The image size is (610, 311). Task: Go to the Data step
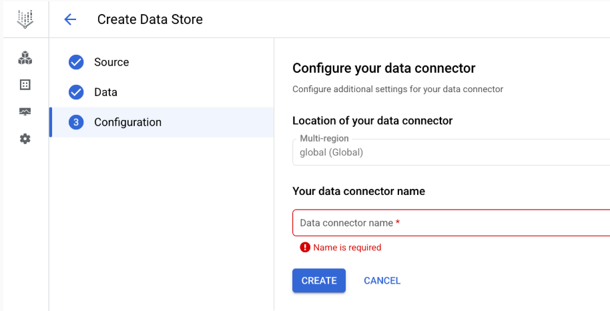pyautogui.click(x=105, y=92)
